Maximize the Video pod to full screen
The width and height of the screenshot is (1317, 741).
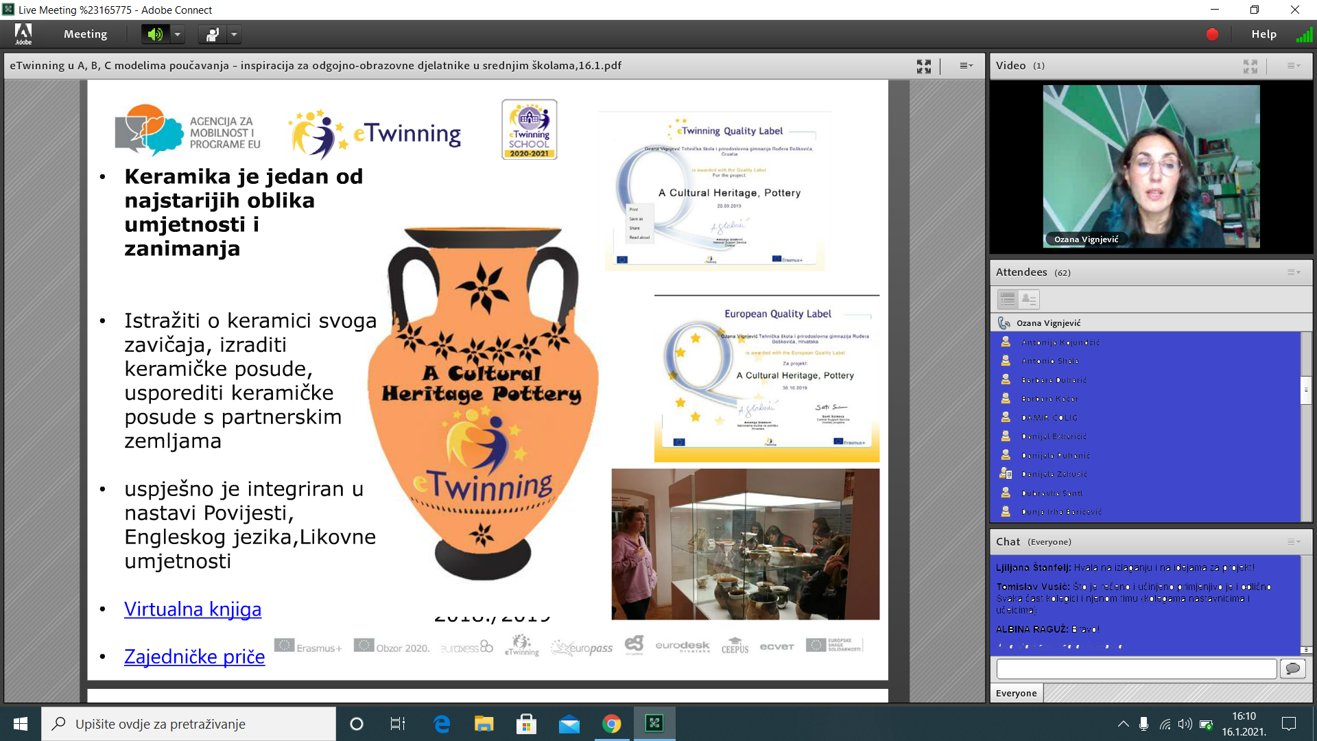click(1250, 66)
